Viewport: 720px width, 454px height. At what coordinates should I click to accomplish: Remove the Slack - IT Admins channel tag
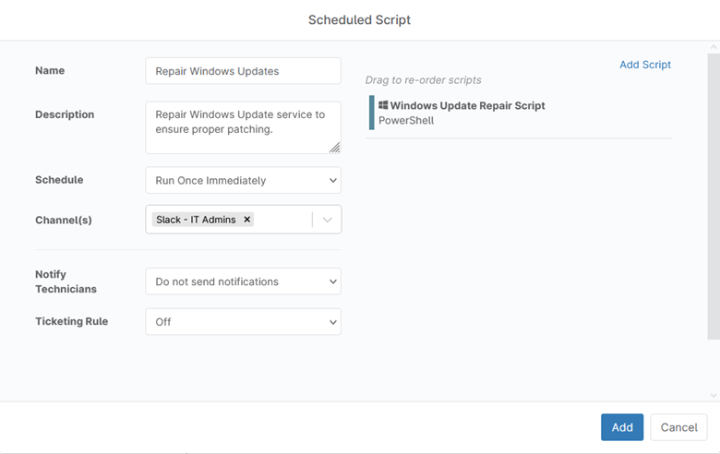[246, 220]
